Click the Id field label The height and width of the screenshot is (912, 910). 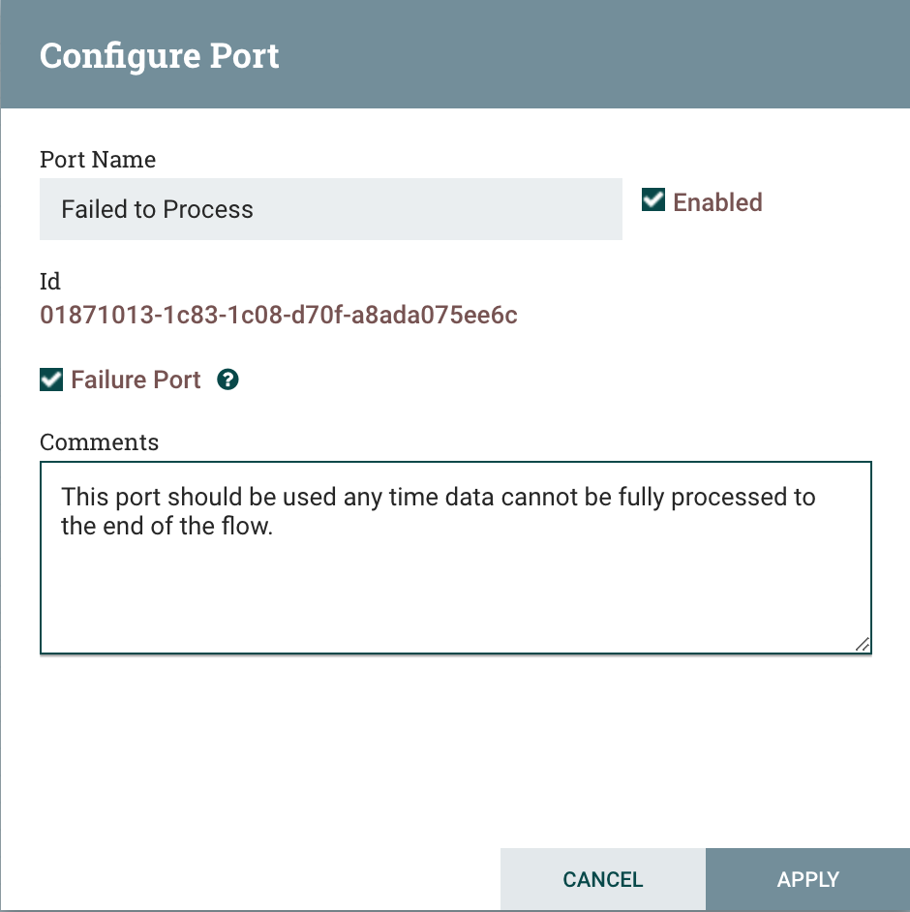coord(49,281)
